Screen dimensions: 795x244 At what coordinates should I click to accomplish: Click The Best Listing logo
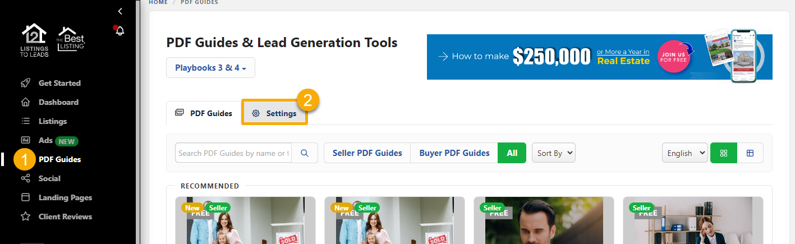tap(71, 40)
